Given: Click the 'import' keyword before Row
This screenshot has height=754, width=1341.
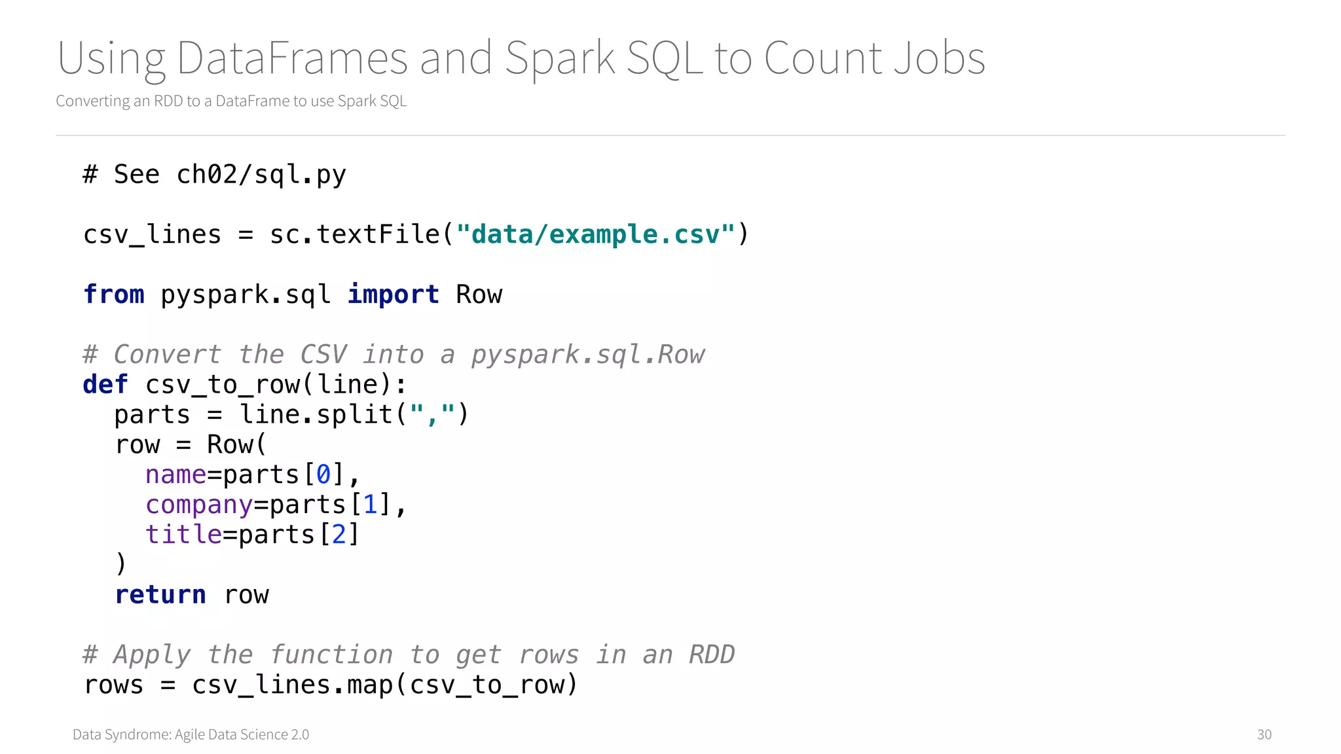Looking at the screenshot, I should pyautogui.click(x=393, y=295).
